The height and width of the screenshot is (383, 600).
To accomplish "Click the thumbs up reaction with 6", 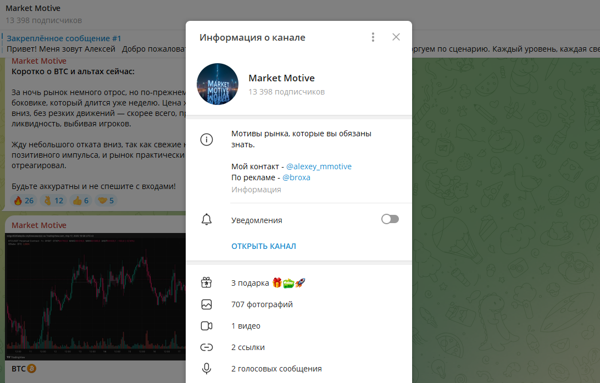I will [81, 201].
